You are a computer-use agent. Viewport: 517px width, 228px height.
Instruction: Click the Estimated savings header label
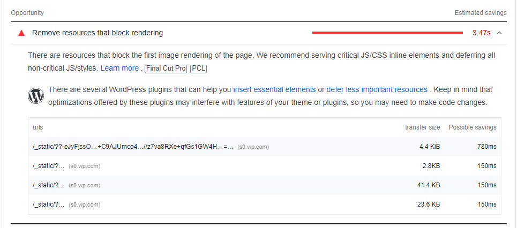point(481,13)
